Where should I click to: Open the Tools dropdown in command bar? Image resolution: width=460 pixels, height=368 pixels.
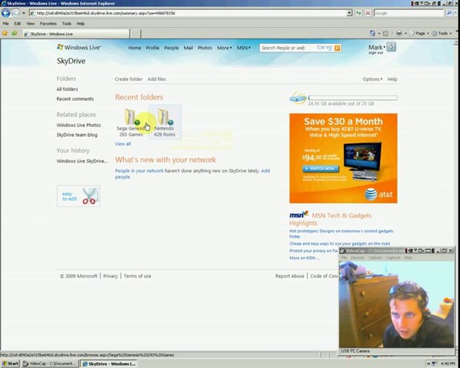[443, 33]
